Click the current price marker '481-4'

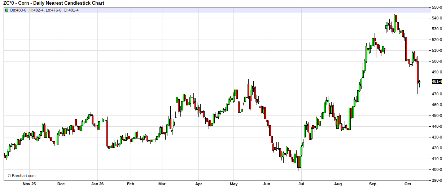point(437,82)
